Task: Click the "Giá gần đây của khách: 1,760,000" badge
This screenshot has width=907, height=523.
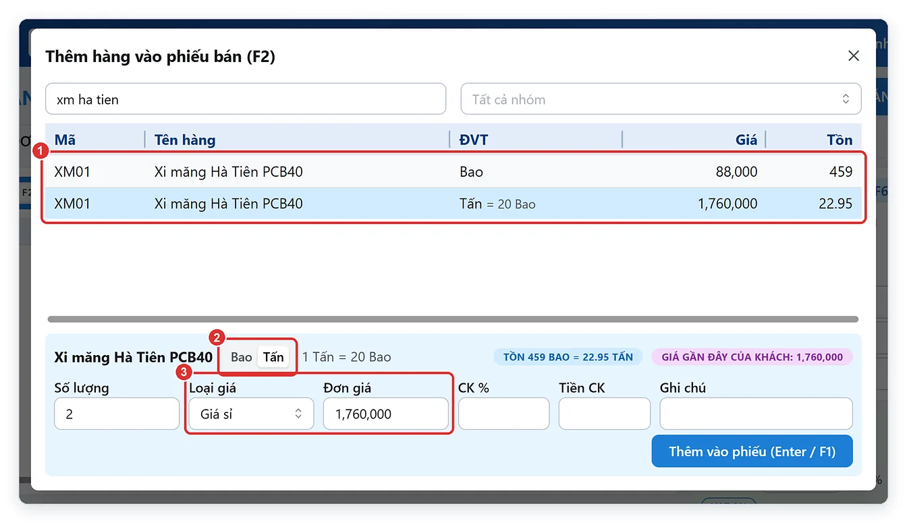Action: click(x=752, y=357)
